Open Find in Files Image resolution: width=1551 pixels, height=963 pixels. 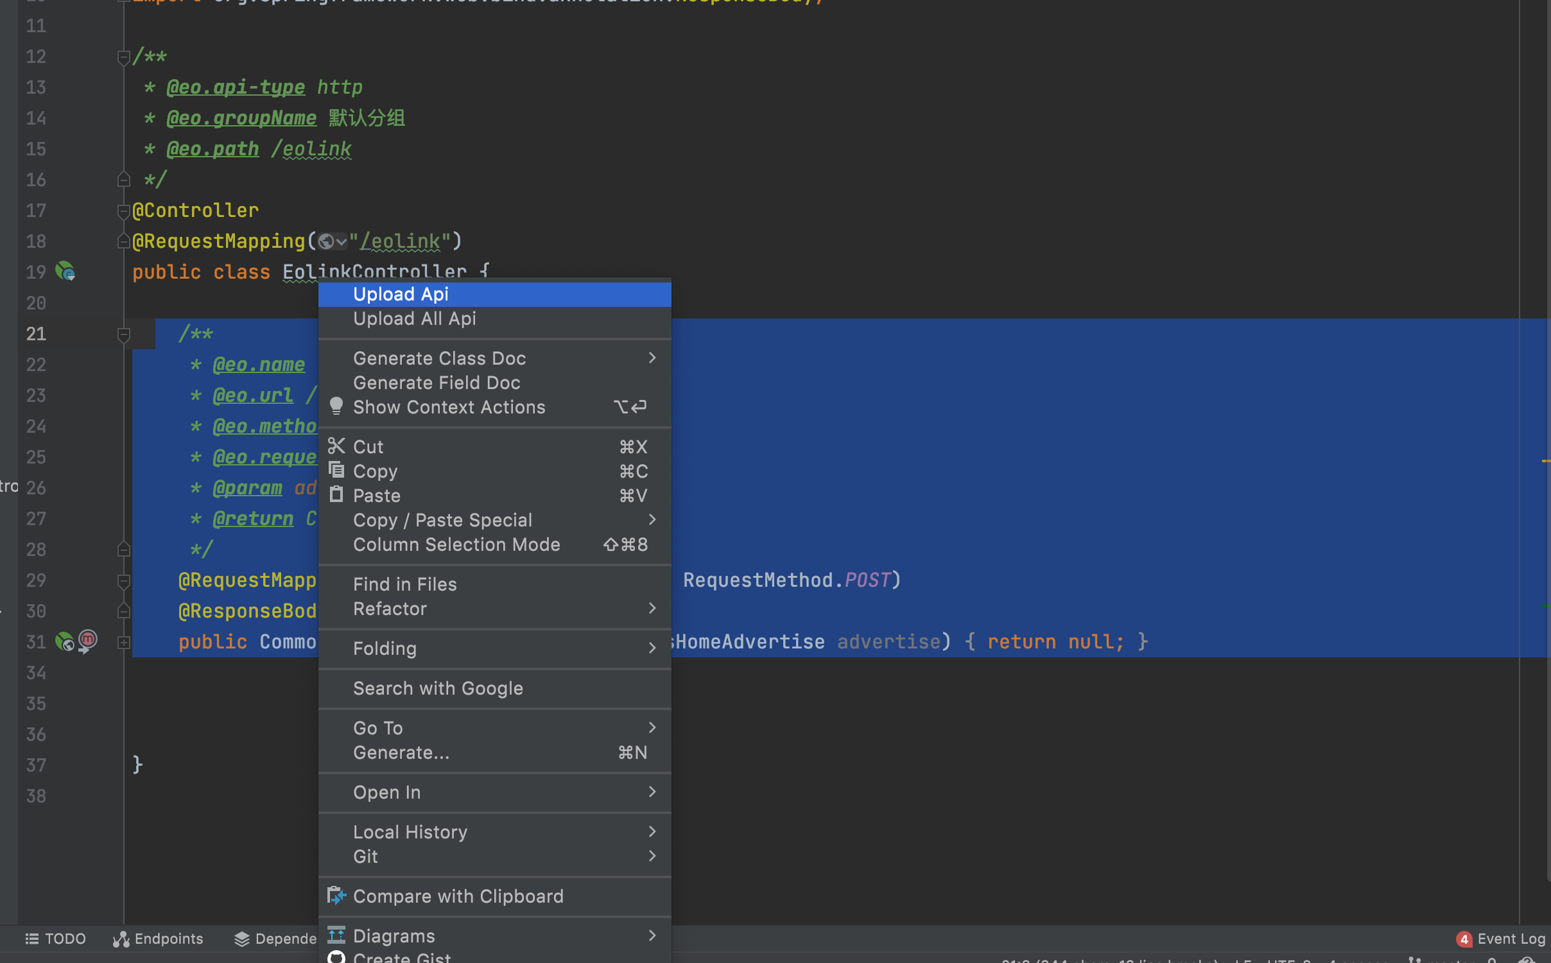(494, 584)
